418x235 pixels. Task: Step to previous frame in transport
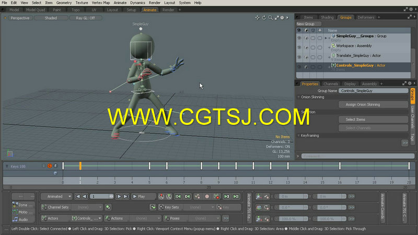85,197
